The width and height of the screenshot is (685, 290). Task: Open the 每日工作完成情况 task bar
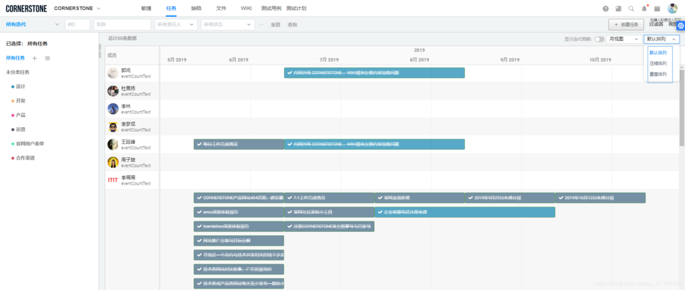click(x=239, y=144)
